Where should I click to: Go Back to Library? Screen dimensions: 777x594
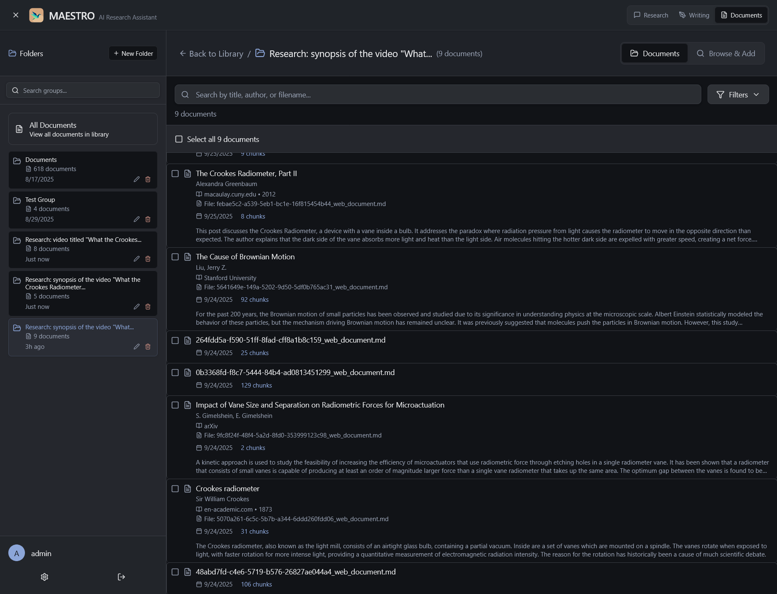click(211, 54)
